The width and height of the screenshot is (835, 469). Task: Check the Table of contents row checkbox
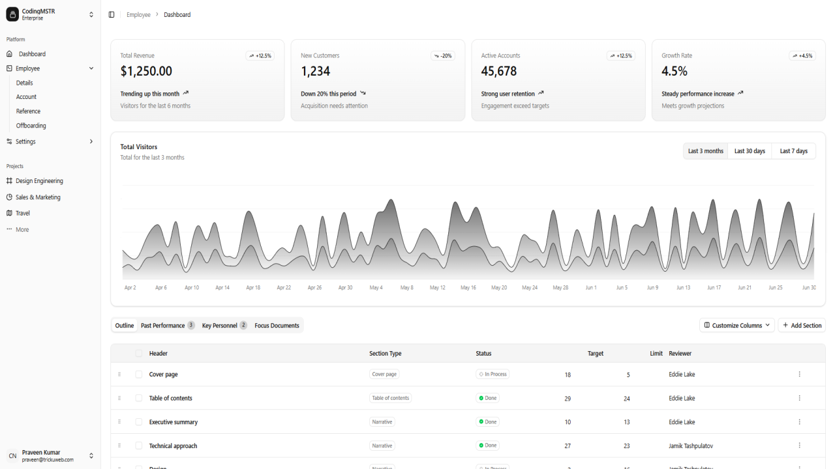point(138,398)
